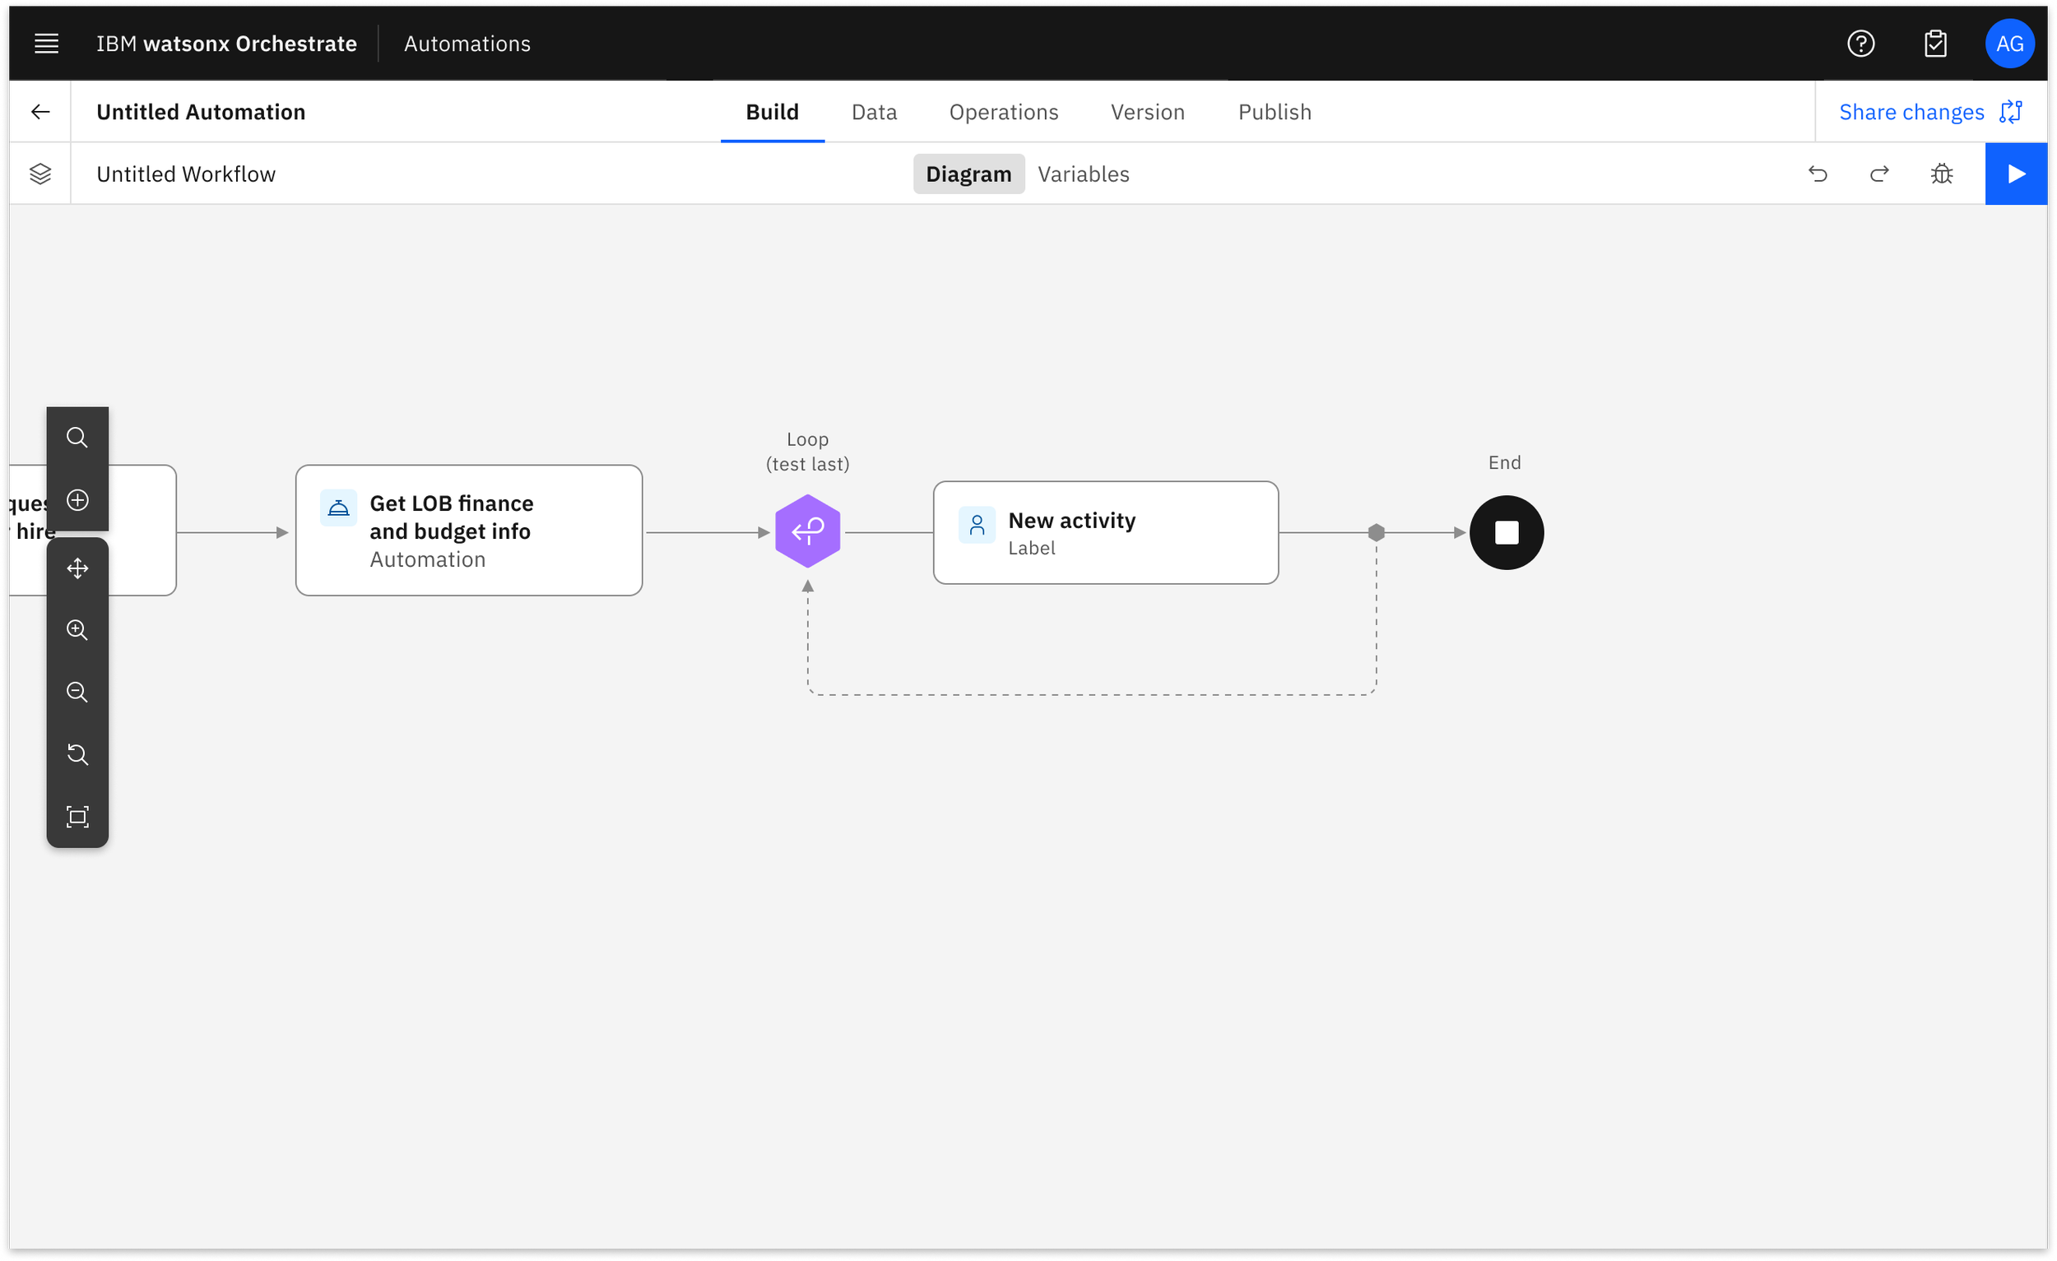Switch to the Variables view

pos(1083,174)
